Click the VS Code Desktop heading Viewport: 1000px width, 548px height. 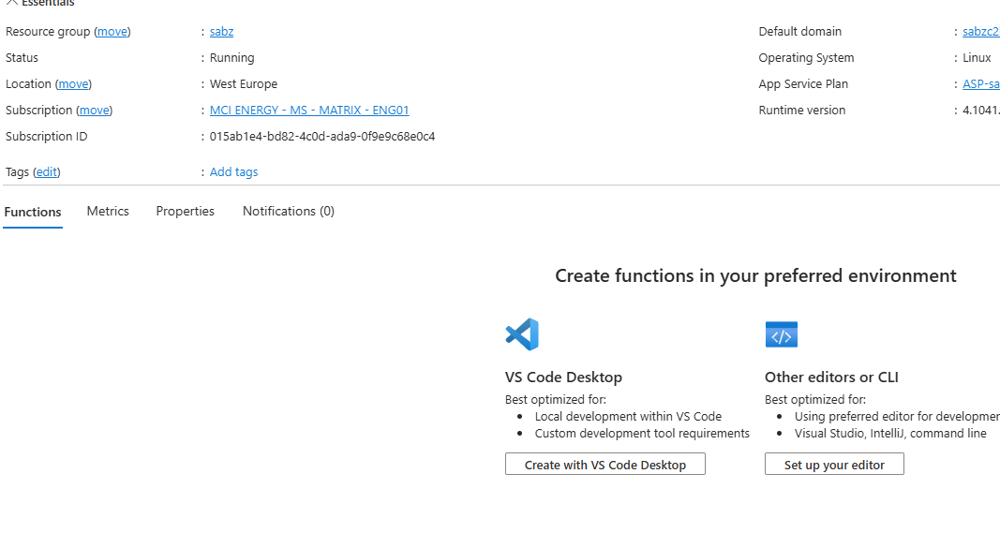click(x=564, y=377)
